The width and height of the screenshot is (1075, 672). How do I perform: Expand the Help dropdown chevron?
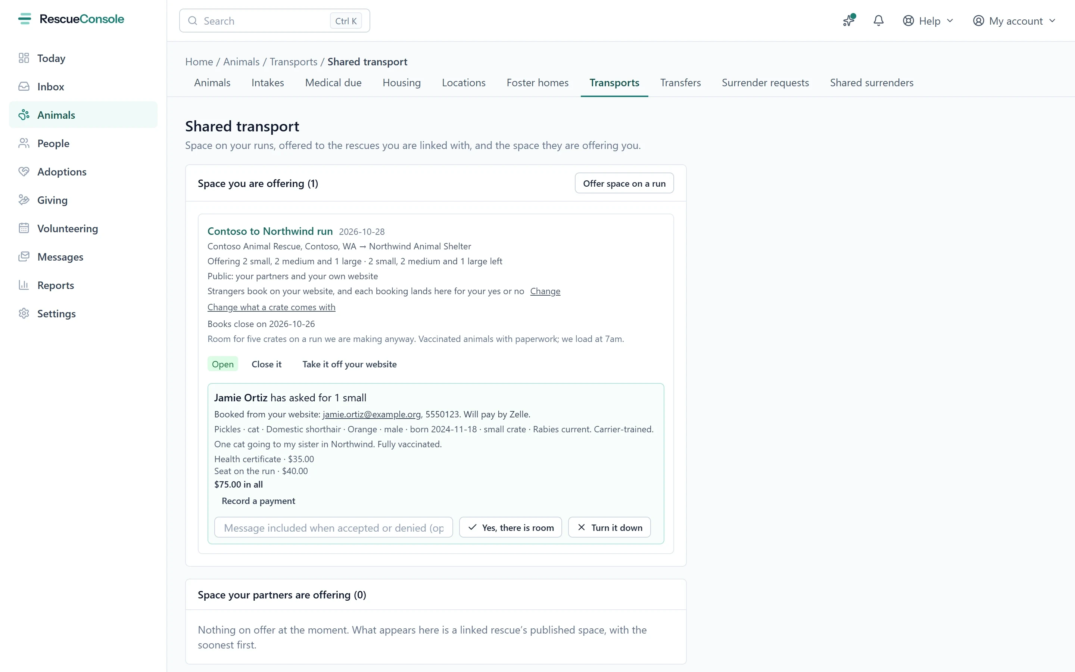coord(950,21)
